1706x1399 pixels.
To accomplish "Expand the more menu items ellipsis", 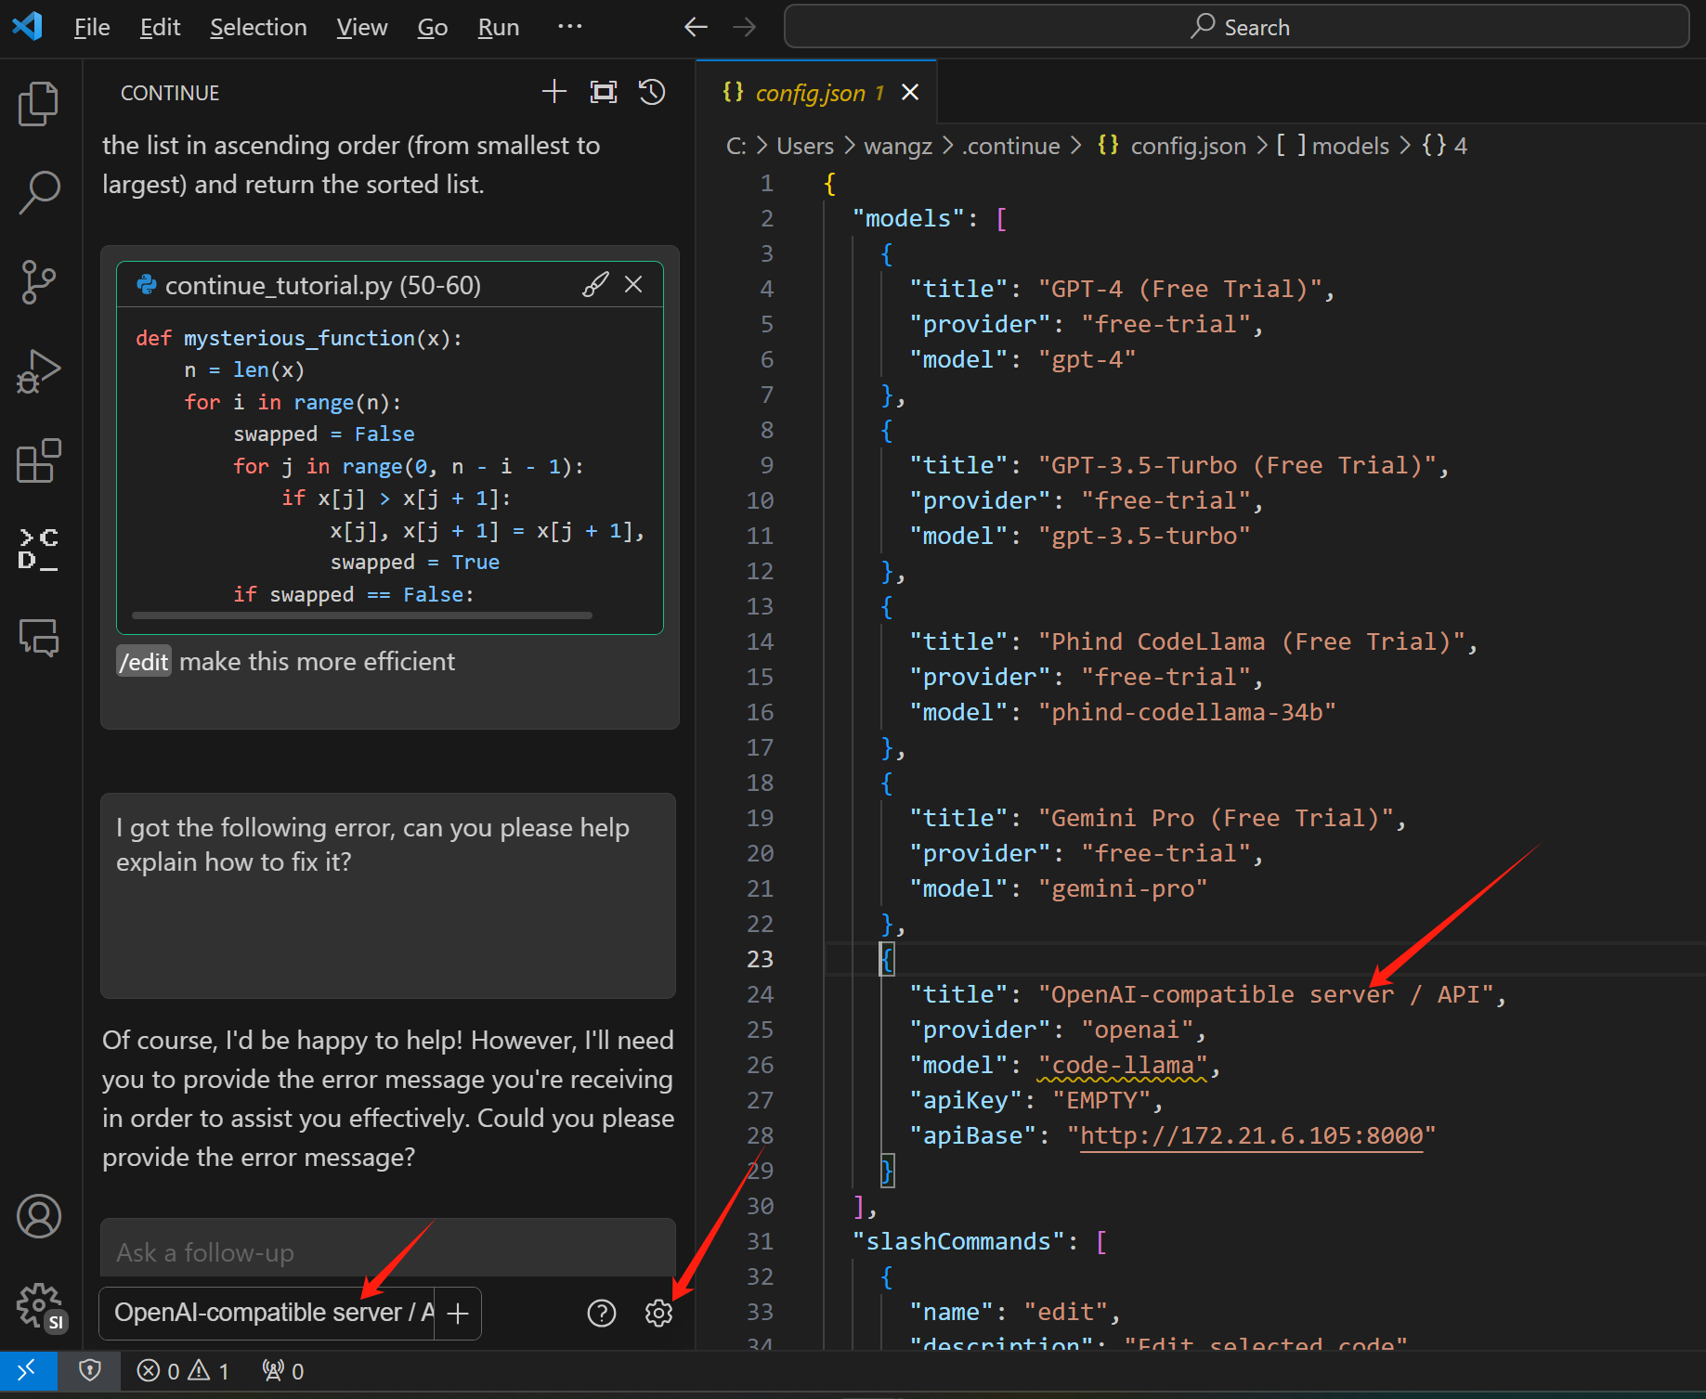I will pos(569,27).
